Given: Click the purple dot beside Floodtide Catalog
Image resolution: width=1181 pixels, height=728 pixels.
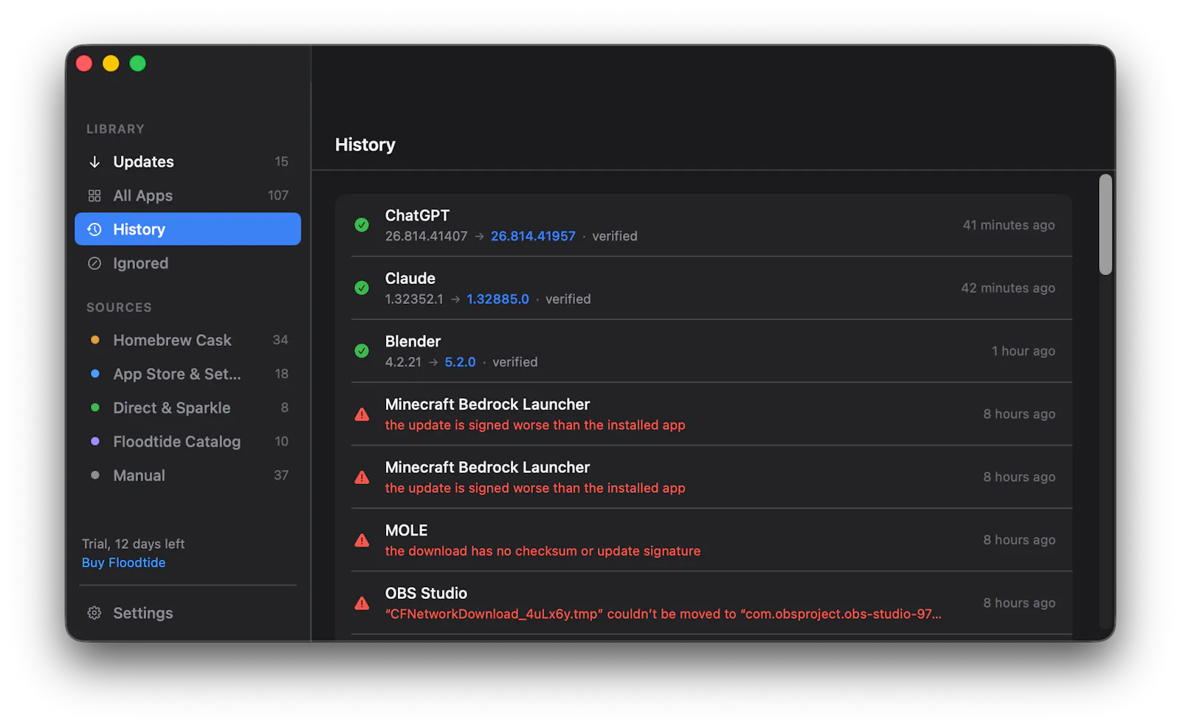Looking at the screenshot, I should (x=94, y=442).
